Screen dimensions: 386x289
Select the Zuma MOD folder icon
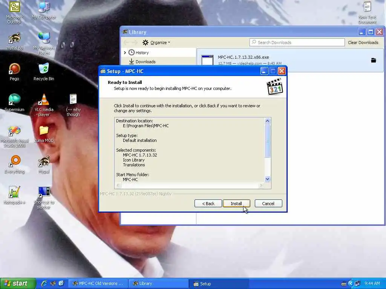click(44, 134)
